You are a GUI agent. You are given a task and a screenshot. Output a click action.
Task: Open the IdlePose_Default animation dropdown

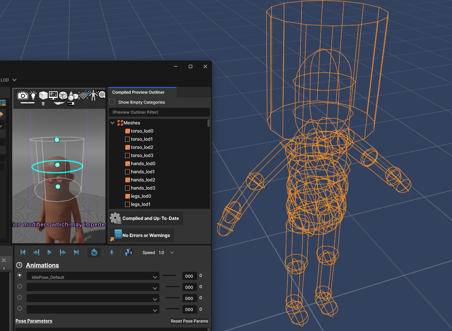pos(155,277)
